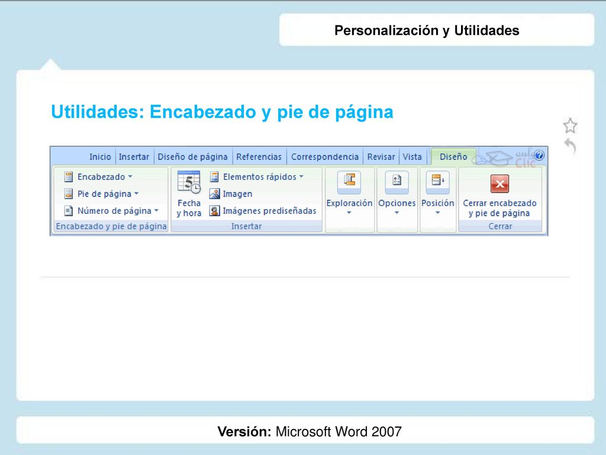Expand the Encabezado dropdown arrow
This screenshot has height=455, width=606.
click(130, 177)
